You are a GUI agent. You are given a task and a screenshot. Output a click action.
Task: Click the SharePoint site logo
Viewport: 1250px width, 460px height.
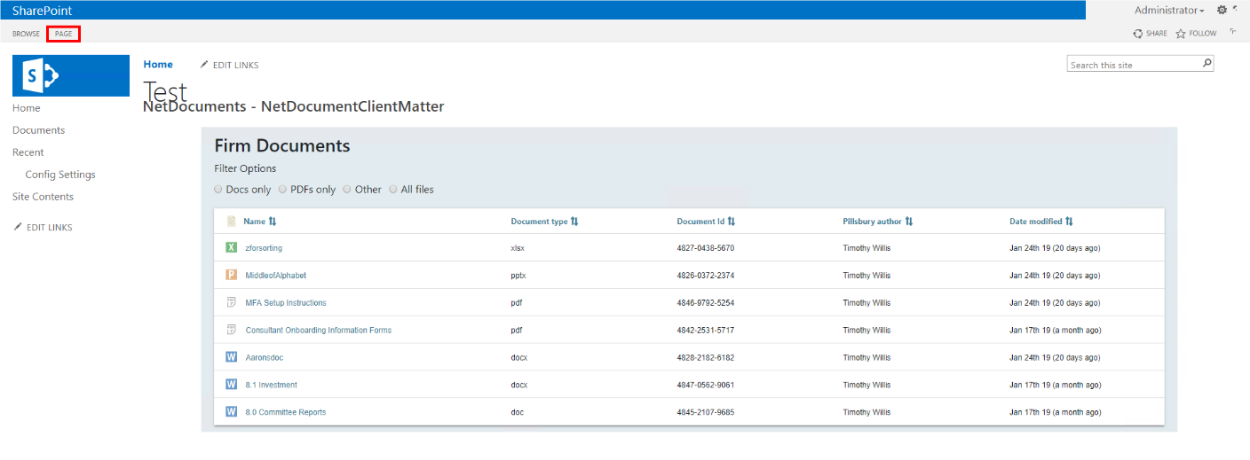[70, 75]
